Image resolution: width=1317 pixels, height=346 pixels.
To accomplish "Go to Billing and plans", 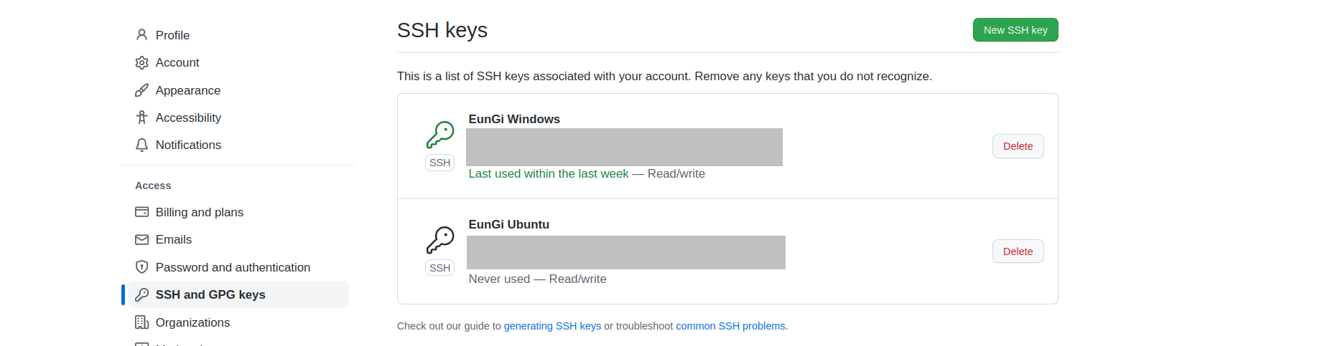I will pos(200,212).
